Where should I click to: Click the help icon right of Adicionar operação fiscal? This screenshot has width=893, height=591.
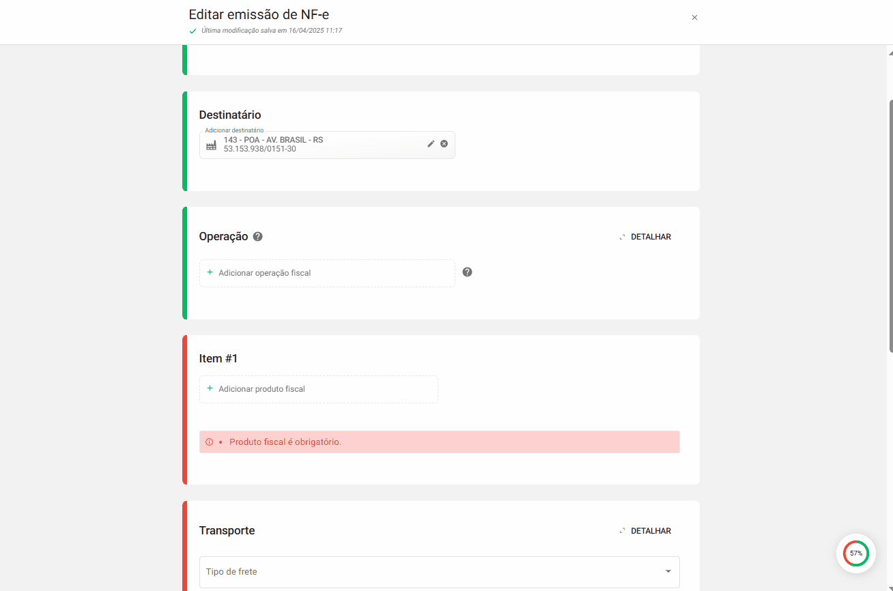point(467,272)
